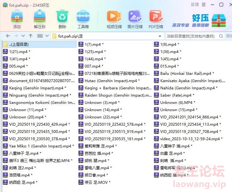The image size is (232, 192).
Task: Click the 好压 brand logo icon
Action: [x=219, y=21]
